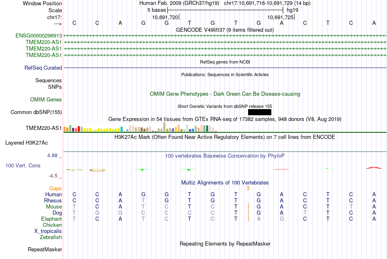Click Short Genetic Variants from dbSNP title

click(225, 107)
